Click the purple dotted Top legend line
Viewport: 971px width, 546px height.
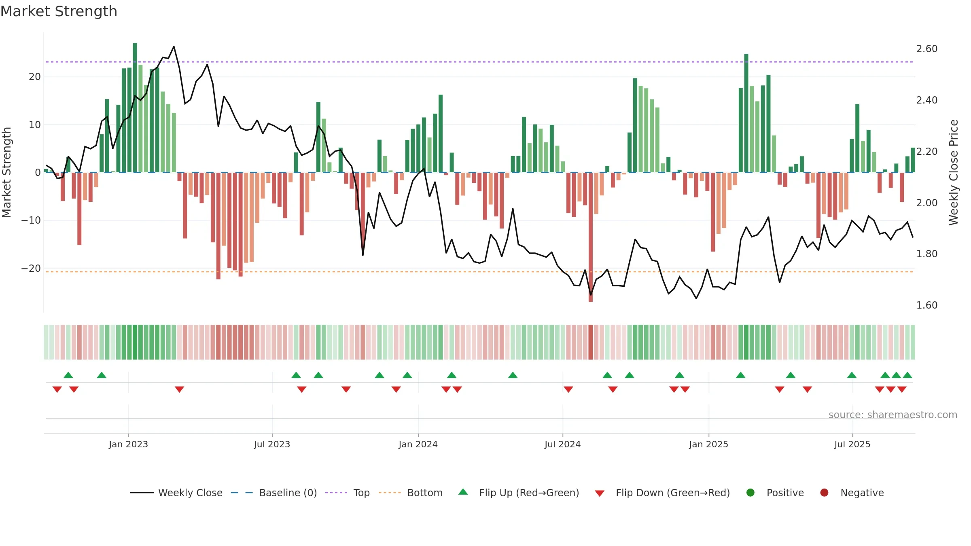(336, 493)
